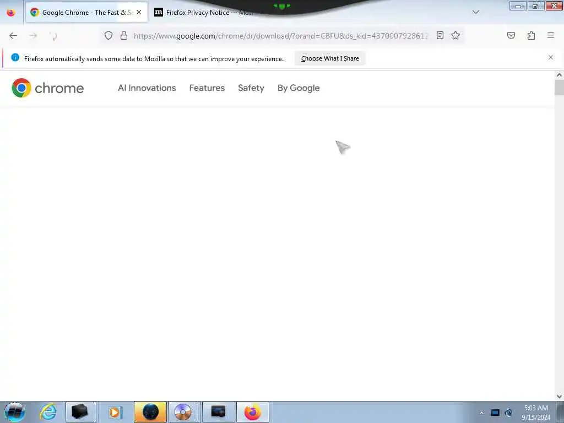Open the dark globe taskbar icon
Screen dimensions: 564x423
click(x=150, y=412)
